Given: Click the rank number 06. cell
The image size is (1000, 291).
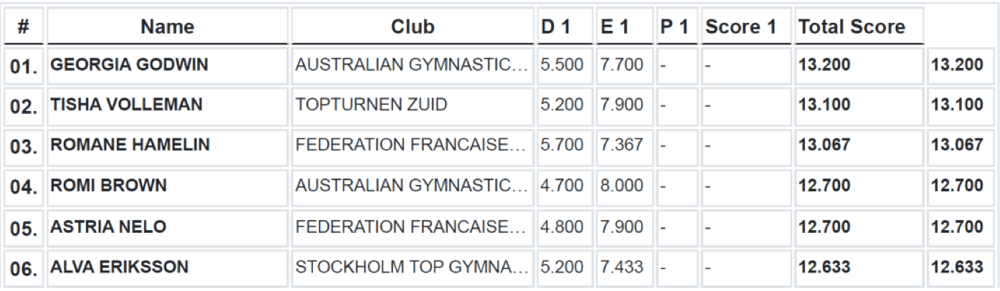Looking at the screenshot, I should [23, 267].
